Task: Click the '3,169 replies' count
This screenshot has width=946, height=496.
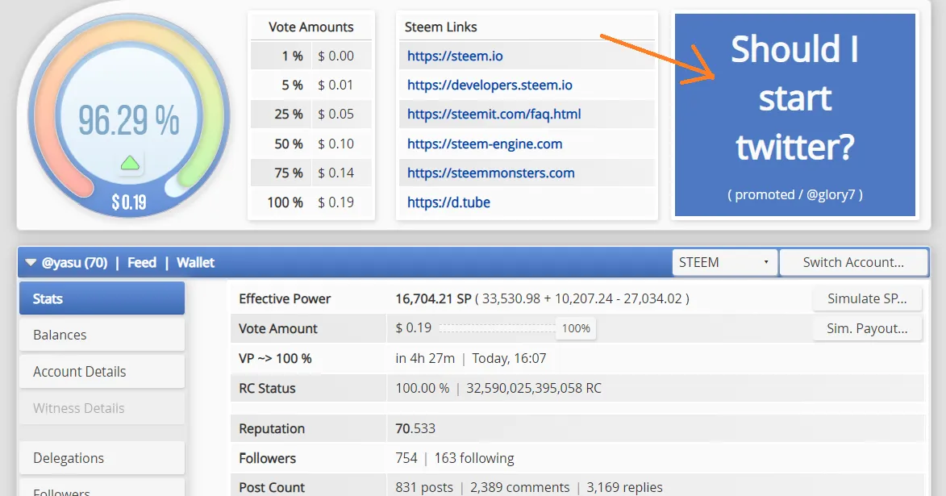Action: pos(624,487)
